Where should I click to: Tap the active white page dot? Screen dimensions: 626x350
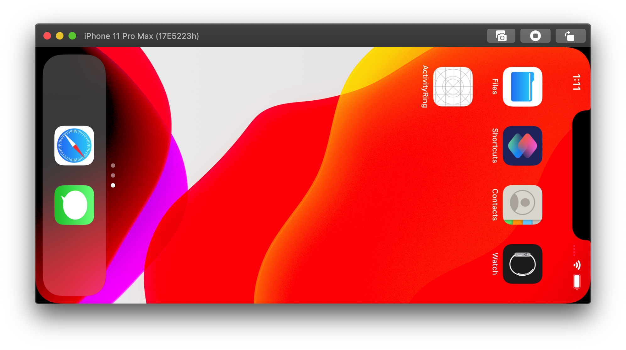click(113, 185)
